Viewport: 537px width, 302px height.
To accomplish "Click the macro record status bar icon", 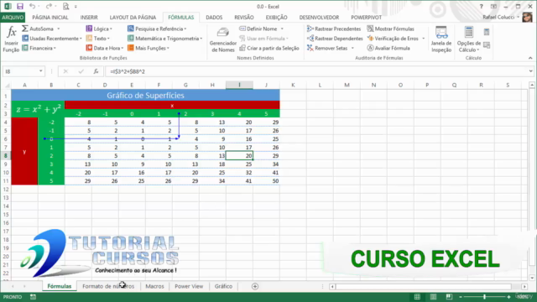I will [33, 297].
